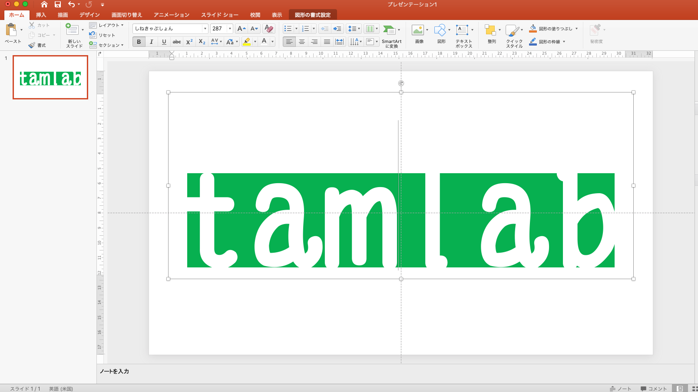Insert a picture (画像)
The height and width of the screenshot is (392, 698).
point(418,30)
